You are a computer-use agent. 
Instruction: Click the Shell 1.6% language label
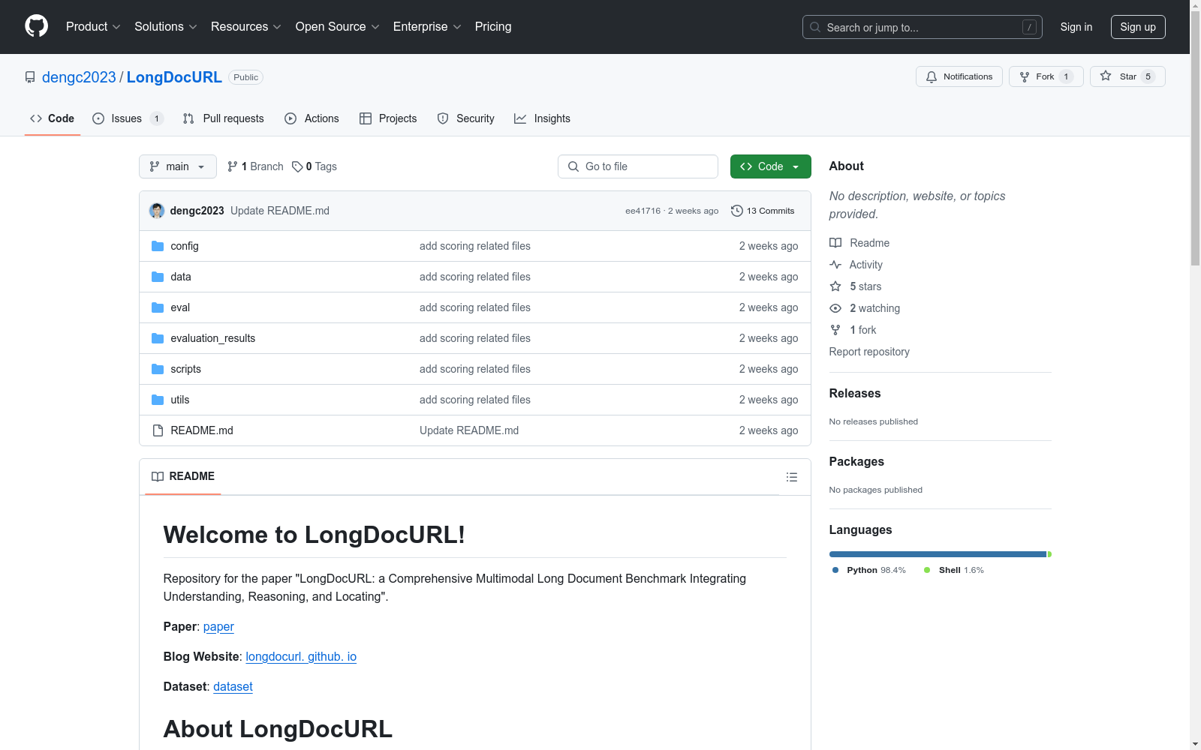(954, 570)
